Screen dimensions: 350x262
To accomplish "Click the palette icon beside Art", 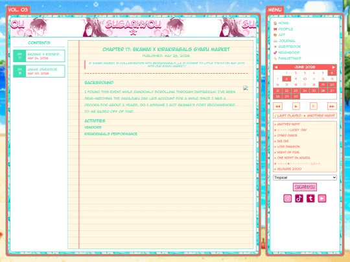I will point(275,35).
